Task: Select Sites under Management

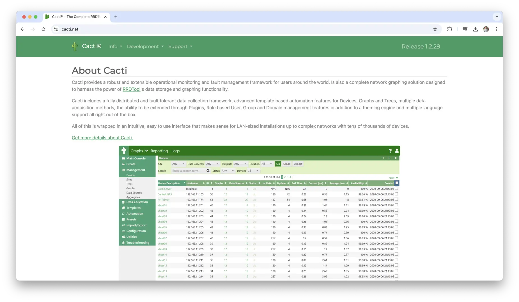Action: tap(129, 180)
